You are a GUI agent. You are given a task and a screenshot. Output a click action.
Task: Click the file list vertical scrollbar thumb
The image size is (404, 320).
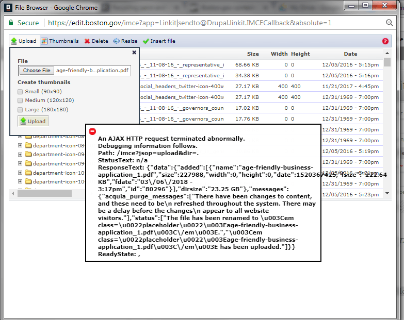[387, 62]
